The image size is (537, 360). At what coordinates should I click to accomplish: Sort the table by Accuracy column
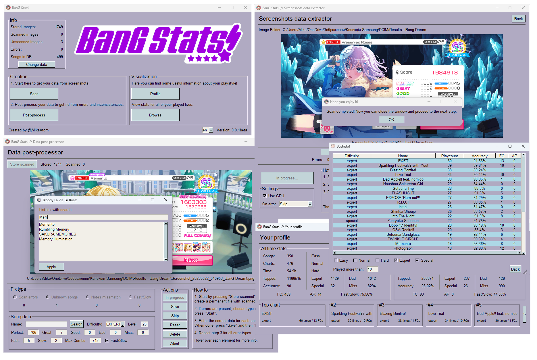pos(480,156)
